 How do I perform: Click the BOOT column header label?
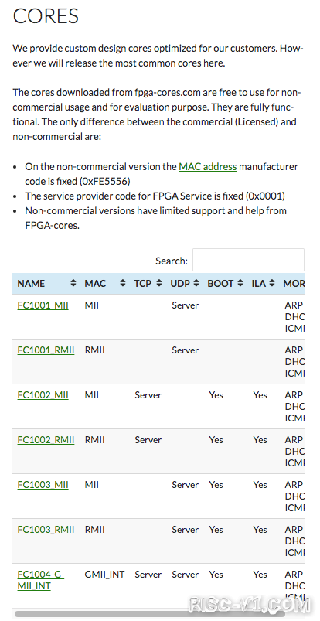click(x=220, y=284)
